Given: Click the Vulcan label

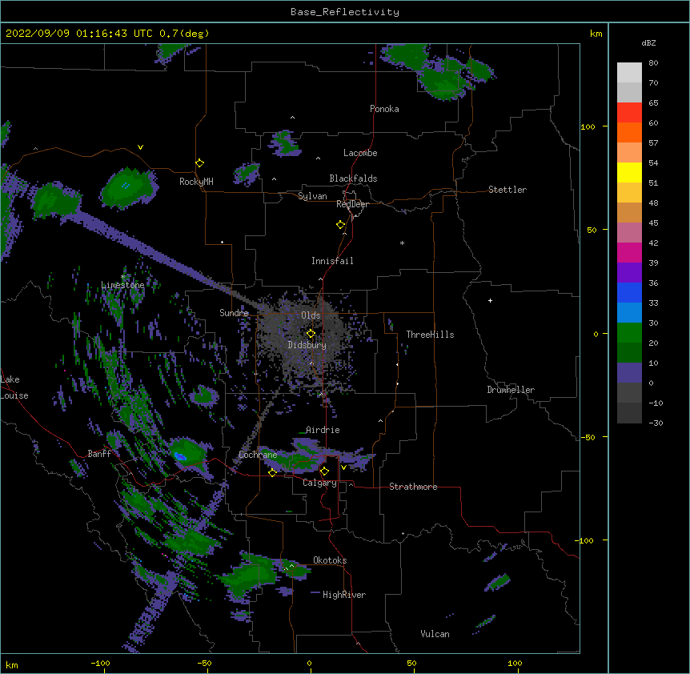Looking at the screenshot, I should pyautogui.click(x=435, y=634).
